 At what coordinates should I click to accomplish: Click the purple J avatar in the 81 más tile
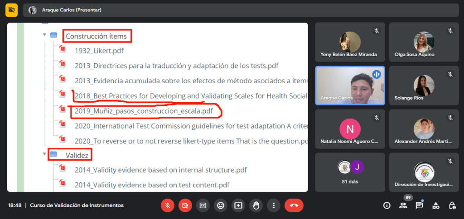357,167
